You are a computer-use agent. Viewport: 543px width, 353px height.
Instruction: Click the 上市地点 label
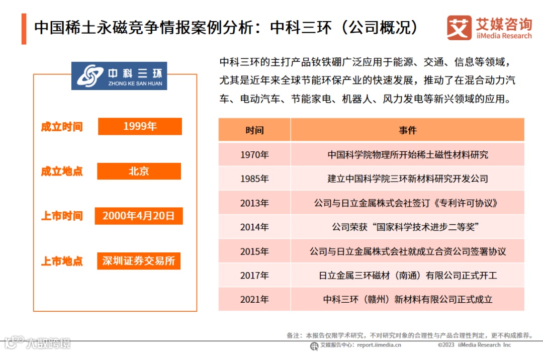(x=62, y=261)
